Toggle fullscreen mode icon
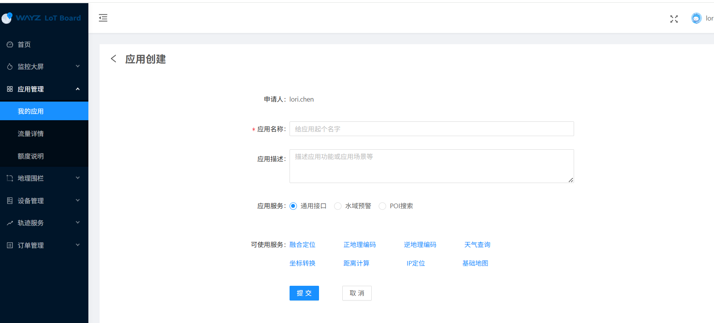Viewport: 714px width, 323px height. pyautogui.click(x=674, y=19)
